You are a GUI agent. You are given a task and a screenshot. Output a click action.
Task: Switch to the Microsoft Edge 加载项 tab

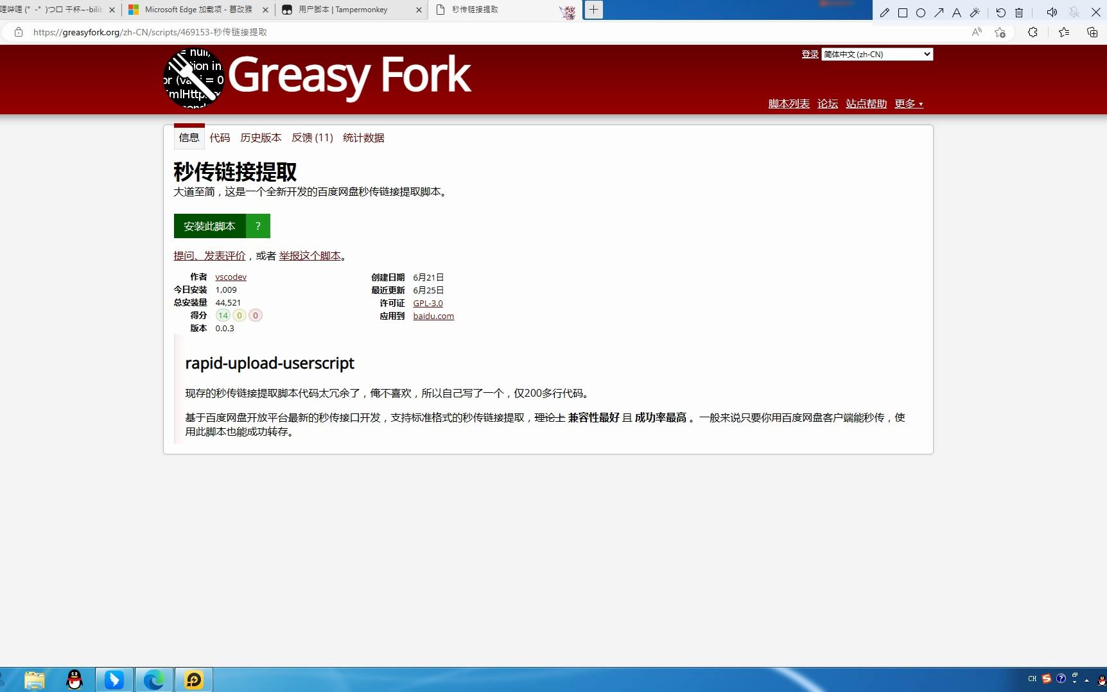198,10
